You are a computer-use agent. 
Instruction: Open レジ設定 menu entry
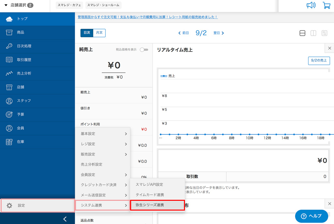103,144
